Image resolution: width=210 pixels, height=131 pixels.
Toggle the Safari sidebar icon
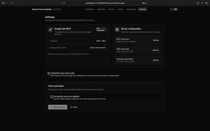pos(3,3)
